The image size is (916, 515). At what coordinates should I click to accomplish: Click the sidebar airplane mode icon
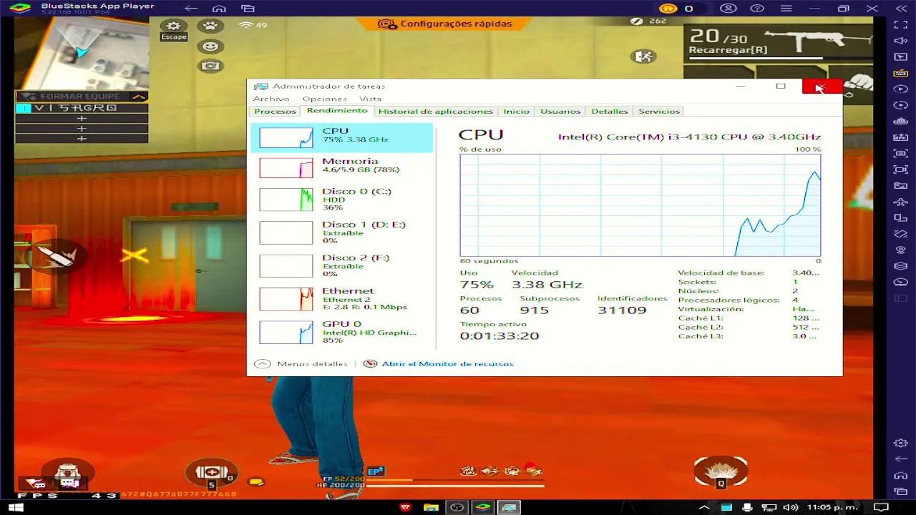tap(901, 202)
